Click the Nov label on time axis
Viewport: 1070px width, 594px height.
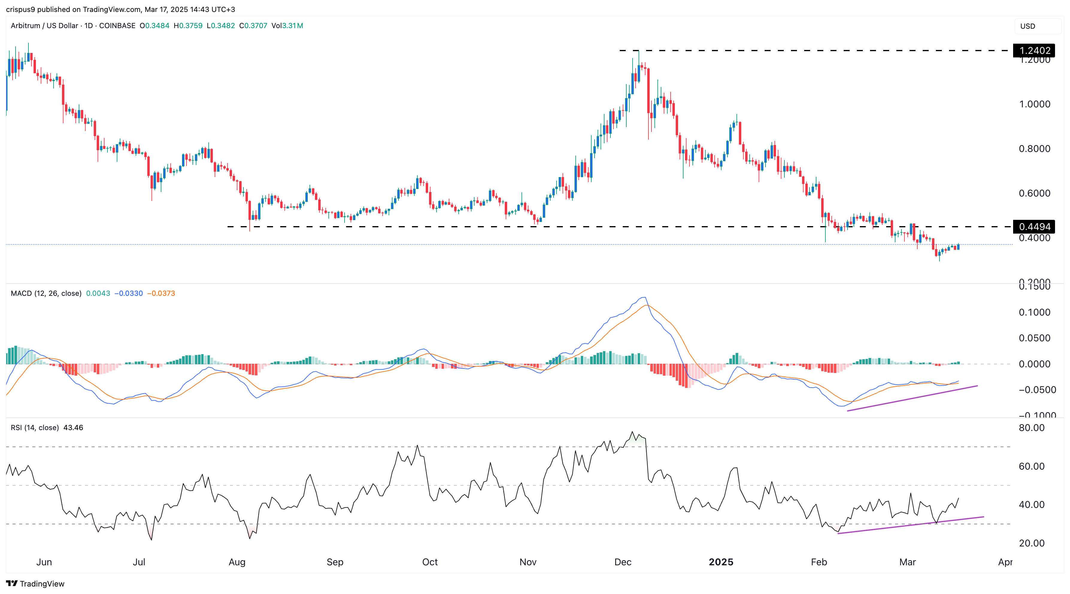point(528,562)
